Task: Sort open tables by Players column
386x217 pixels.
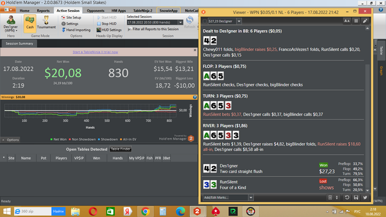Action: point(61,158)
